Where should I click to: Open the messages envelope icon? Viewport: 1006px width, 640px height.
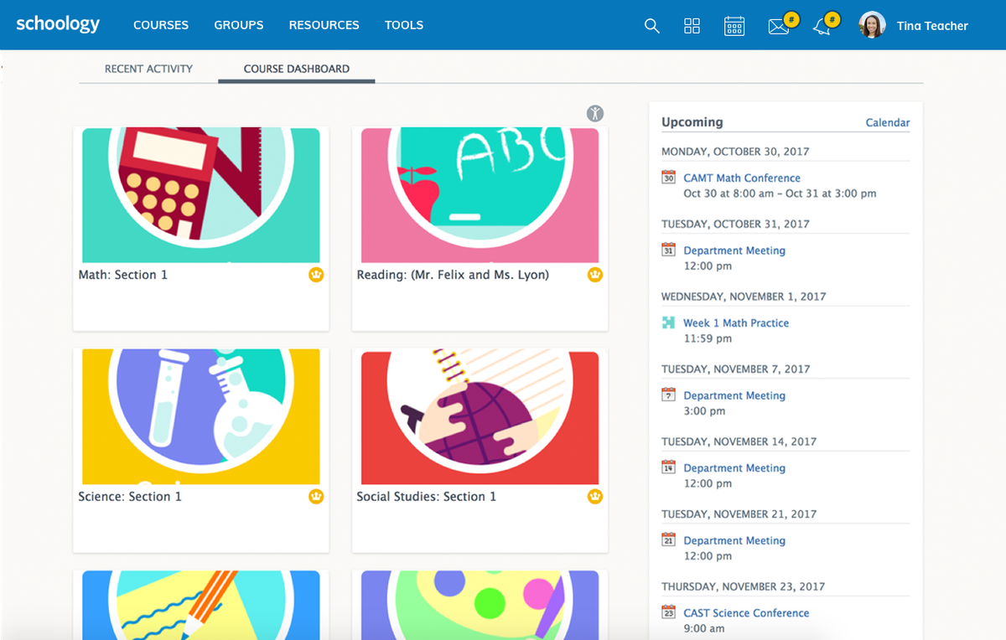pos(779,27)
